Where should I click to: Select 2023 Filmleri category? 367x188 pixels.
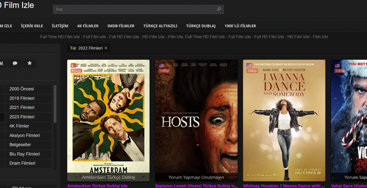[29, 117]
